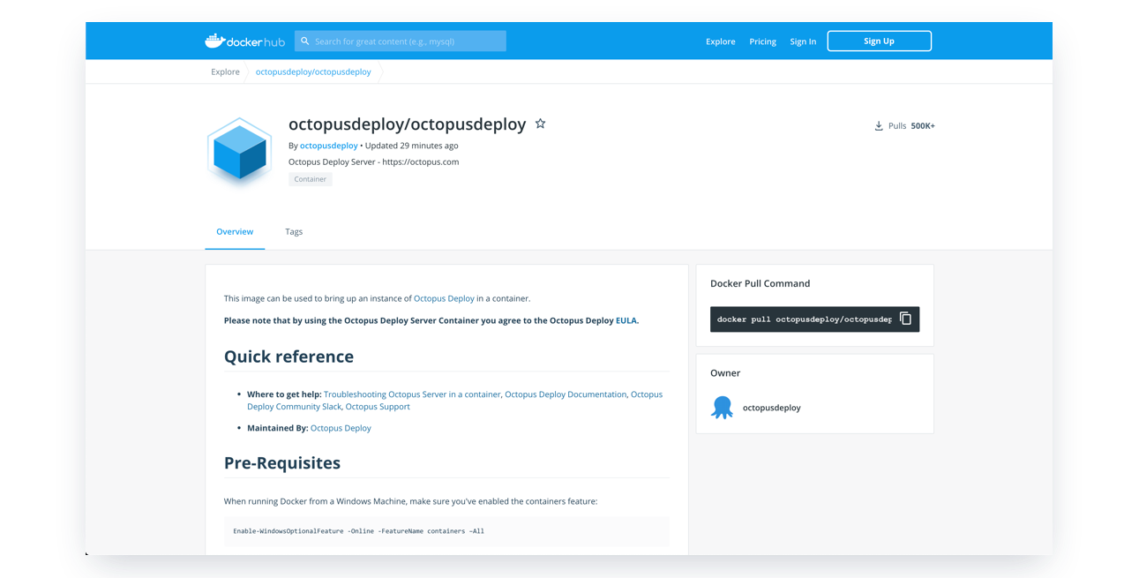Open Maintained By Octopus Deploy link
This screenshot has width=1139, height=578.
pyautogui.click(x=341, y=428)
